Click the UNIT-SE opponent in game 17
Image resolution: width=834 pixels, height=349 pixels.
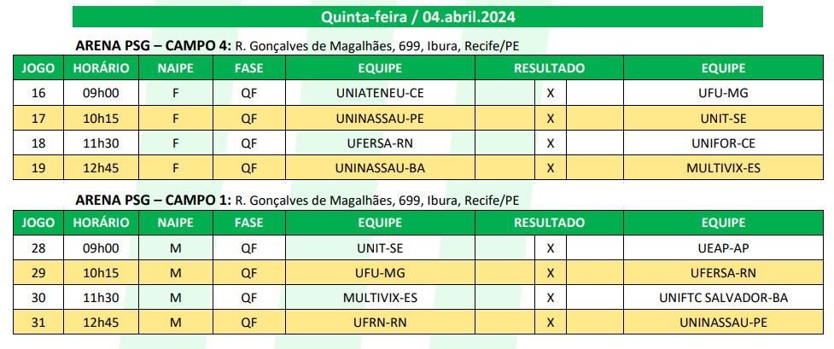[723, 118]
